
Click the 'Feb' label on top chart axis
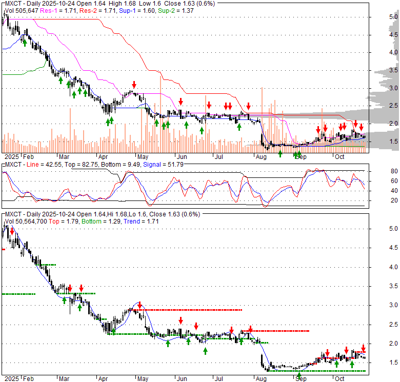tap(28, 157)
